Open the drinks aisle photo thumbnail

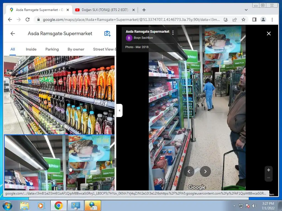click(x=59, y=95)
